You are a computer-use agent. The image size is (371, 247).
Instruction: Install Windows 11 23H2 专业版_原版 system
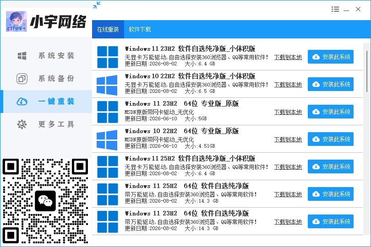tap(331, 112)
